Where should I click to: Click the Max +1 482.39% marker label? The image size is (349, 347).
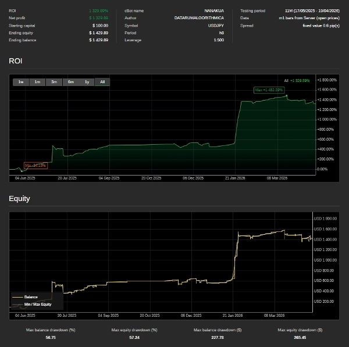coord(269,90)
